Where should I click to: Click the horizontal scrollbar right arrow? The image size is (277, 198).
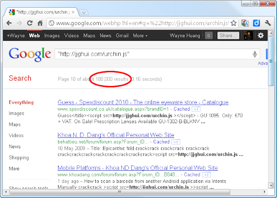point(264,192)
